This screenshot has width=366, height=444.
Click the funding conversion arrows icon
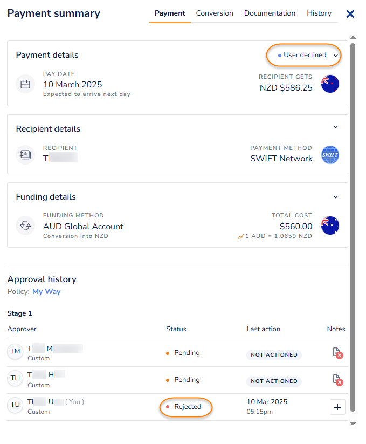(25, 225)
